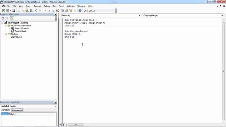Image resolution: width=226 pixels, height=127 pixels.
Task: Select Module1 in project tree
Action: [x=18, y=37]
